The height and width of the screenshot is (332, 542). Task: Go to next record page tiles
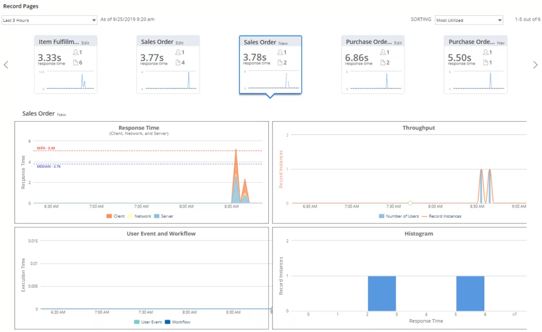coord(535,65)
